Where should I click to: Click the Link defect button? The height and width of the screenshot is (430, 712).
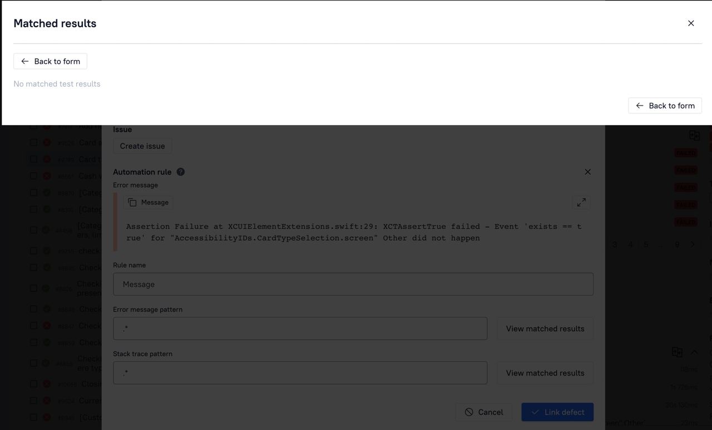click(557, 412)
